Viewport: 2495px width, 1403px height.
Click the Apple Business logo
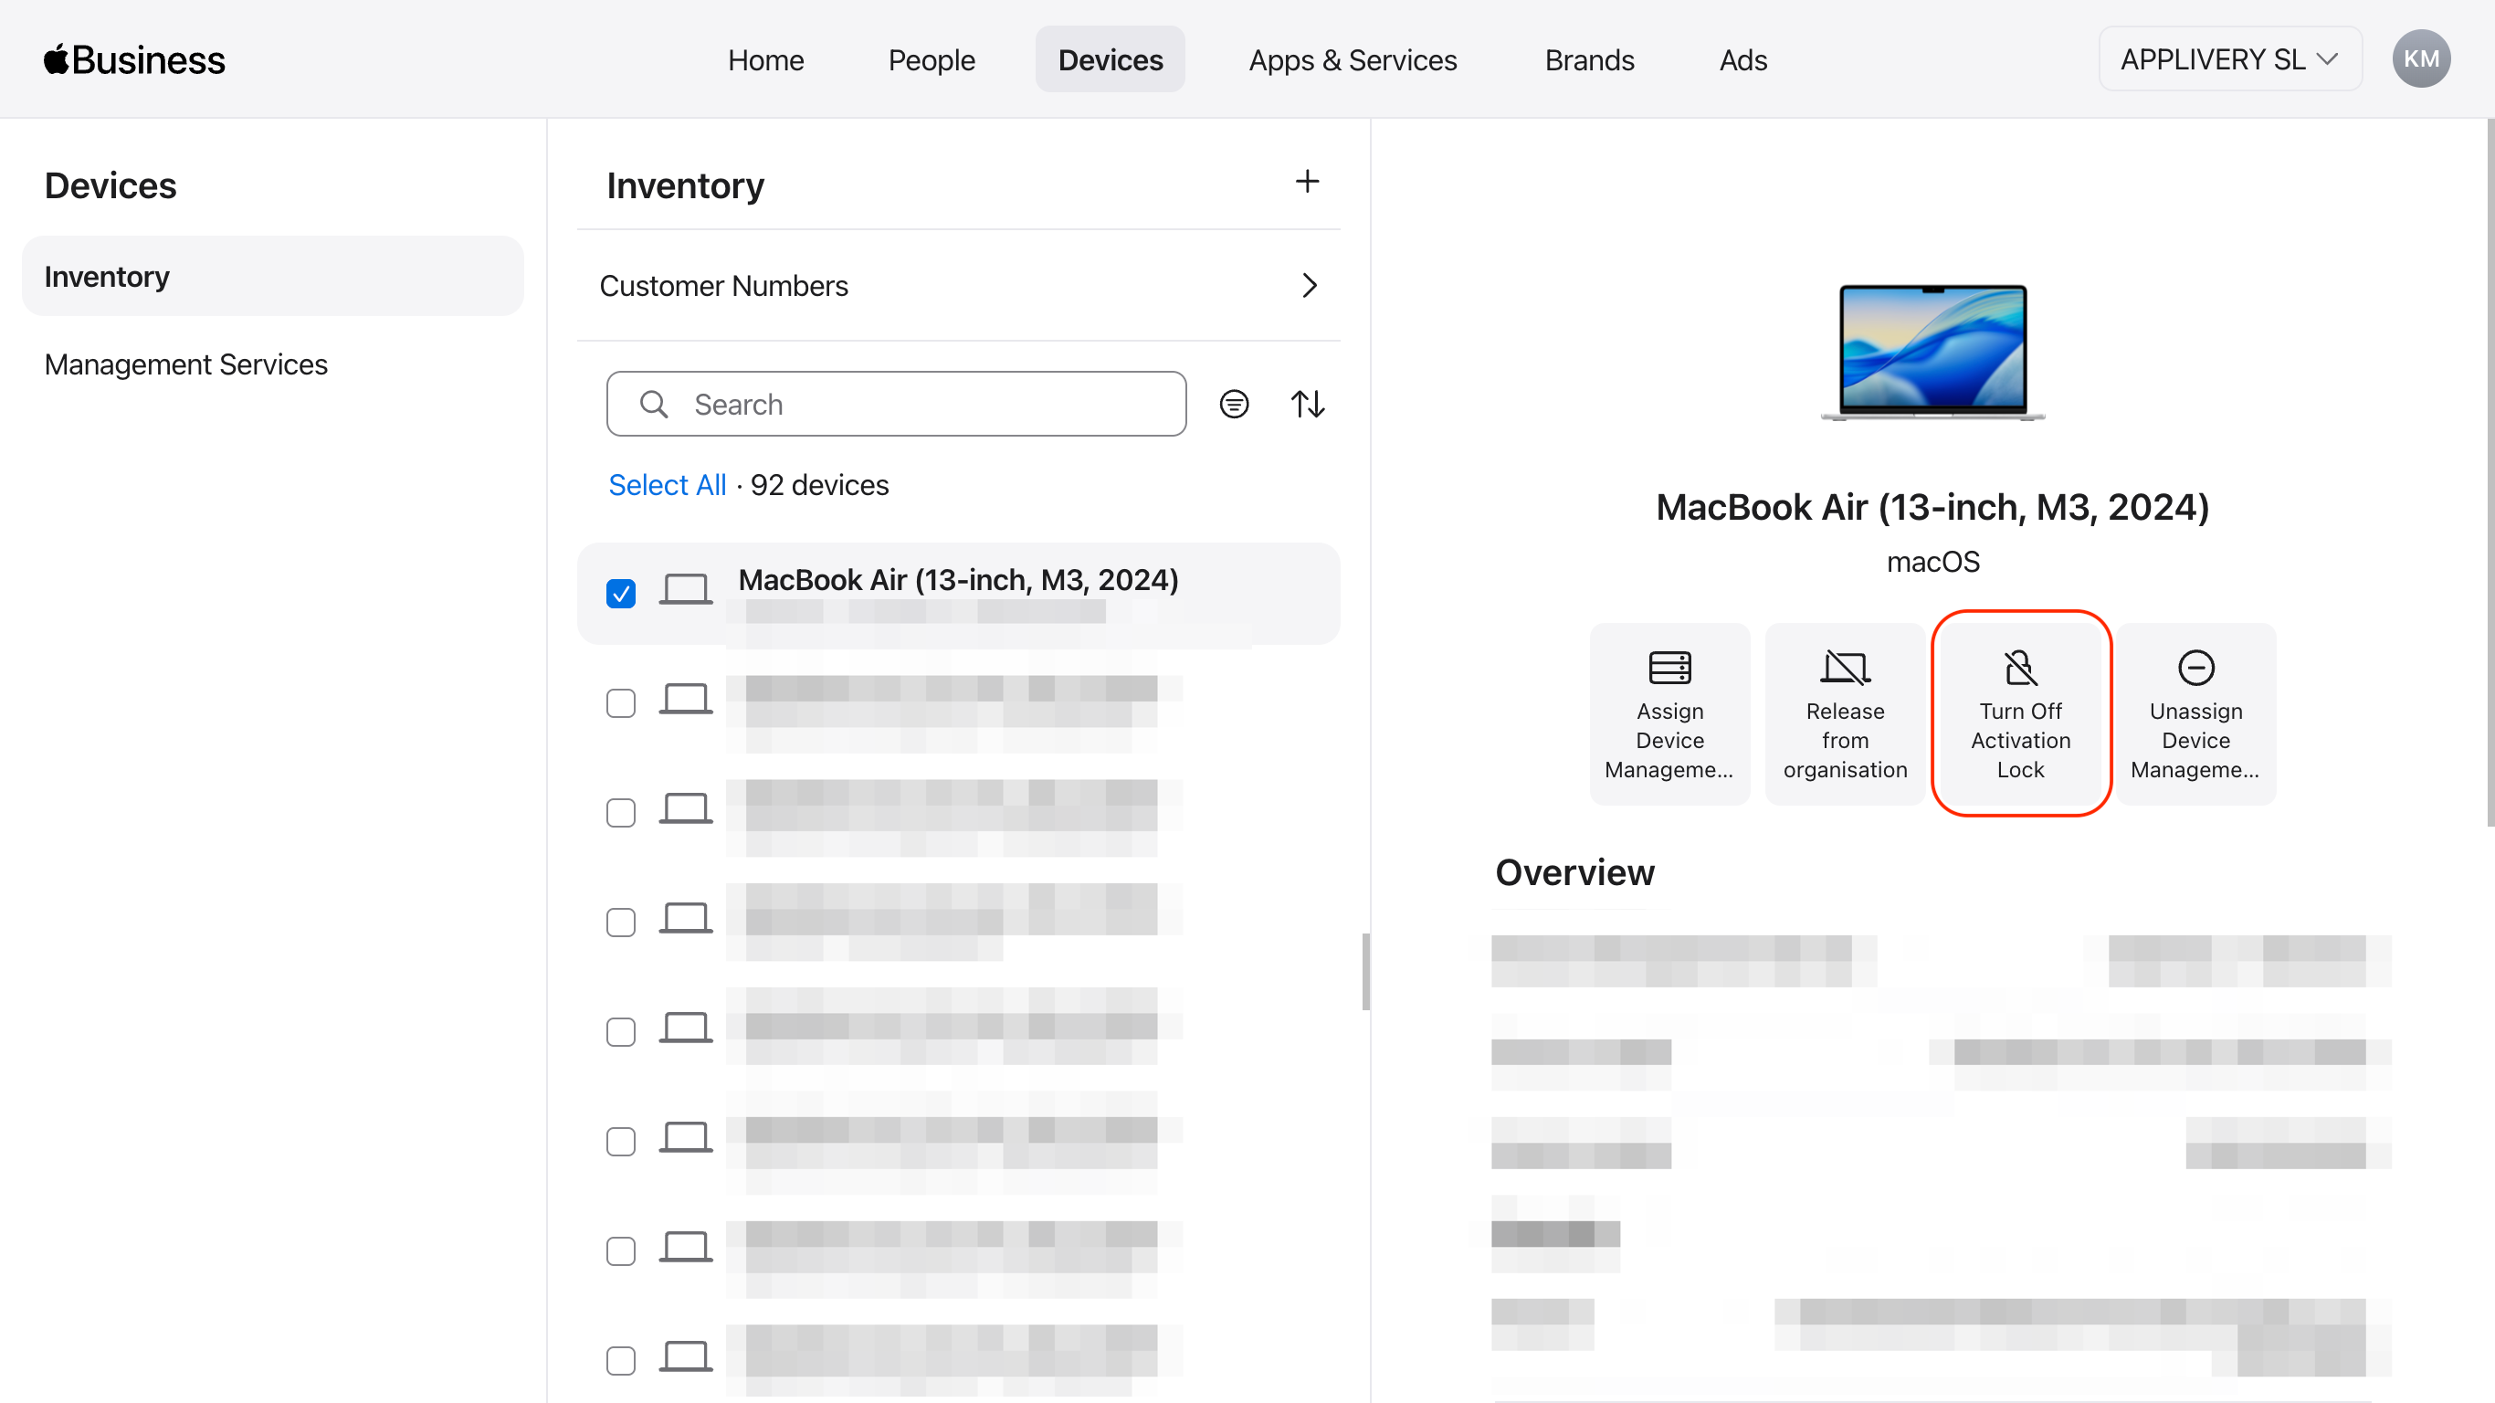(x=133, y=60)
